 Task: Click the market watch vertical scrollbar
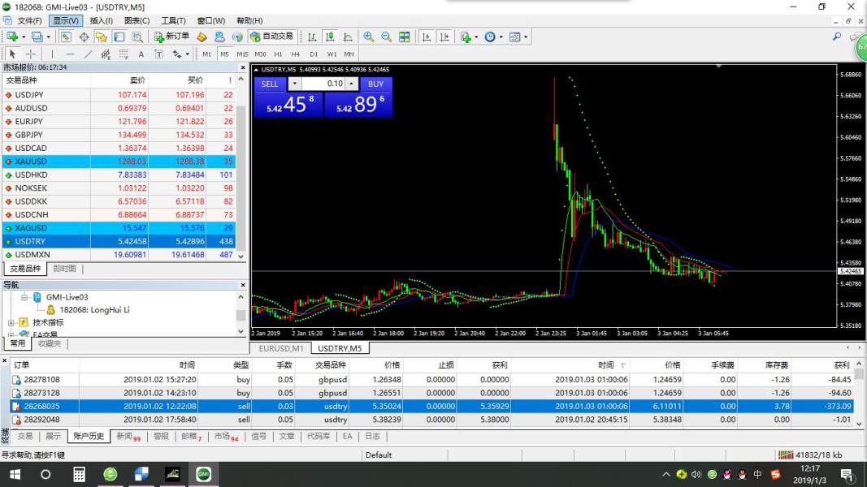coord(241,162)
